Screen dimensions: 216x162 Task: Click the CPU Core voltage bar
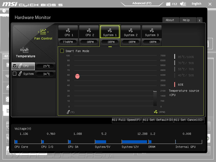(x=16, y=142)
